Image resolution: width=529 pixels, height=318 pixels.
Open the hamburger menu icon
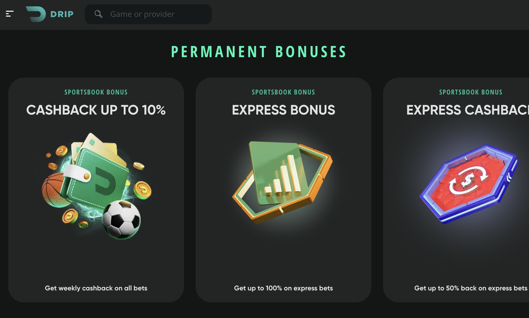pos(10,14)
